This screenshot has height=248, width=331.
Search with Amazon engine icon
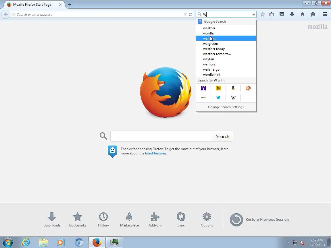point(233,88)
